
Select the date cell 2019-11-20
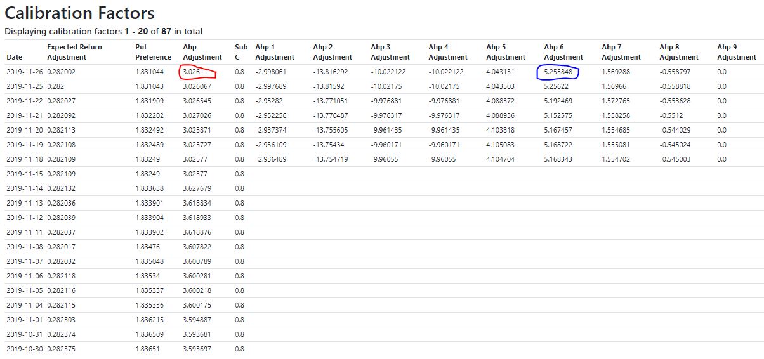(x=24, y=130)
